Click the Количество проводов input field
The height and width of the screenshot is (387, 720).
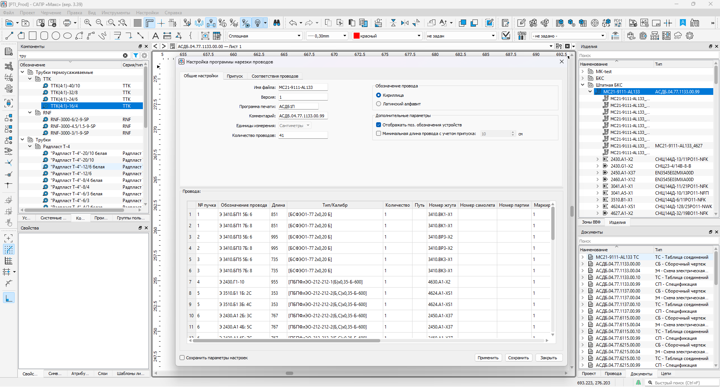[303, 135]
